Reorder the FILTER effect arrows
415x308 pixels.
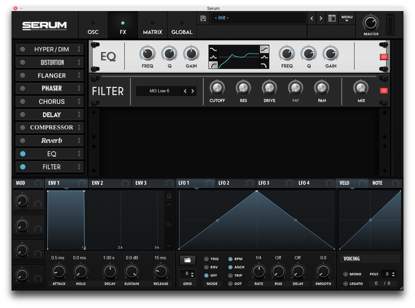point(79,167)
